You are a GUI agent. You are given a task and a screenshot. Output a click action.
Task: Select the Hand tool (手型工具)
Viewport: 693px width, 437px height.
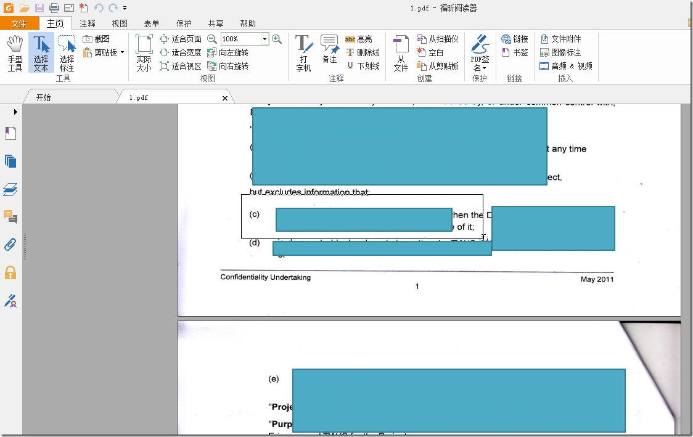click(x=15, y=53)
